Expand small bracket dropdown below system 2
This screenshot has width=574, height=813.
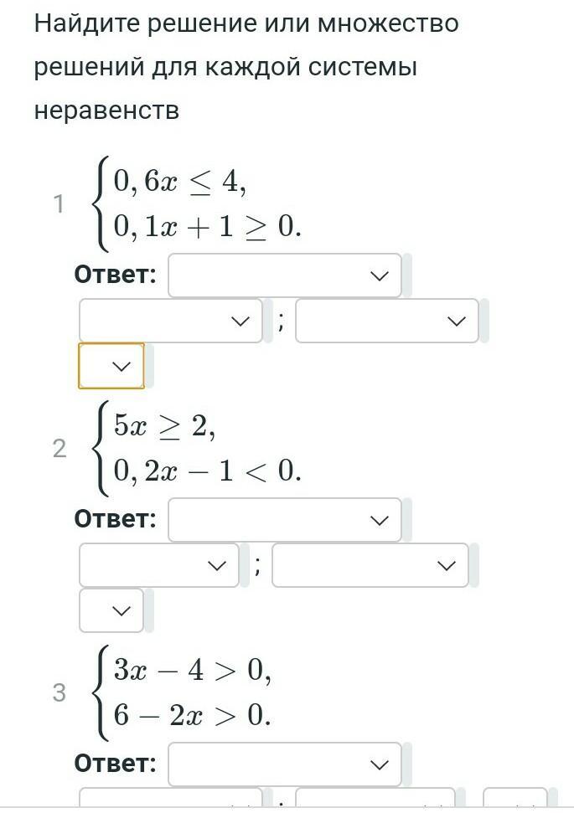point(111,610)
